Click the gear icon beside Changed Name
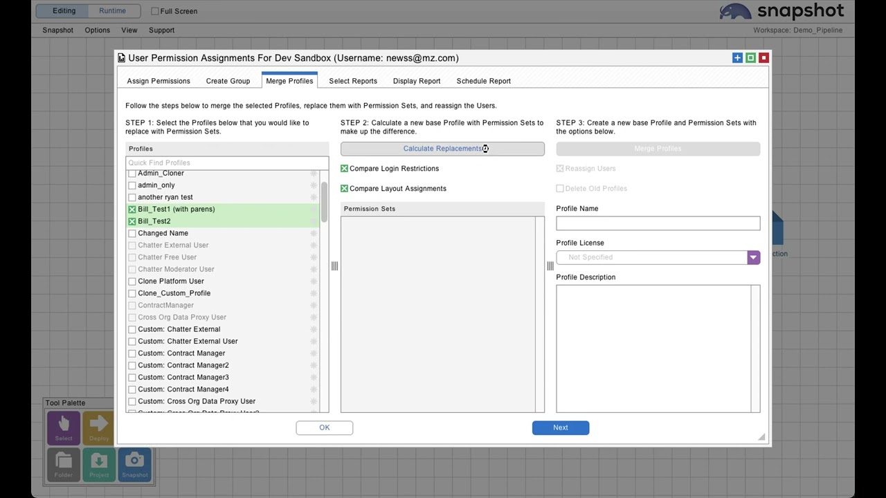This screenshot has height=498, width=886. pos(314,234)
